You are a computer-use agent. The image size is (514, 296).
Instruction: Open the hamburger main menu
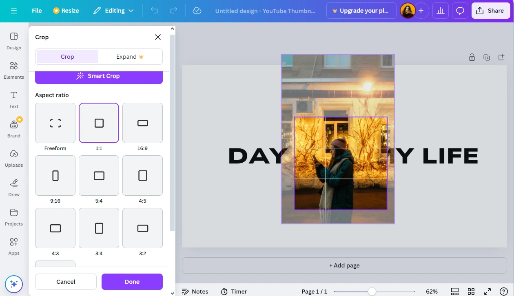tap(14, 11)
